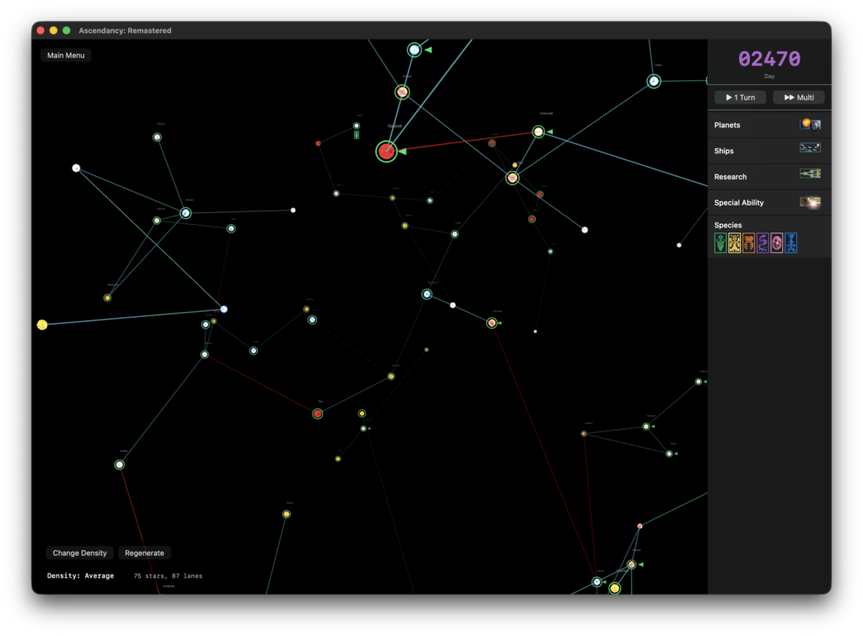Select the purple serpent species icon
Image resolution: width=863 pixels, height=636 pixels.
click(x=762, y=243)
